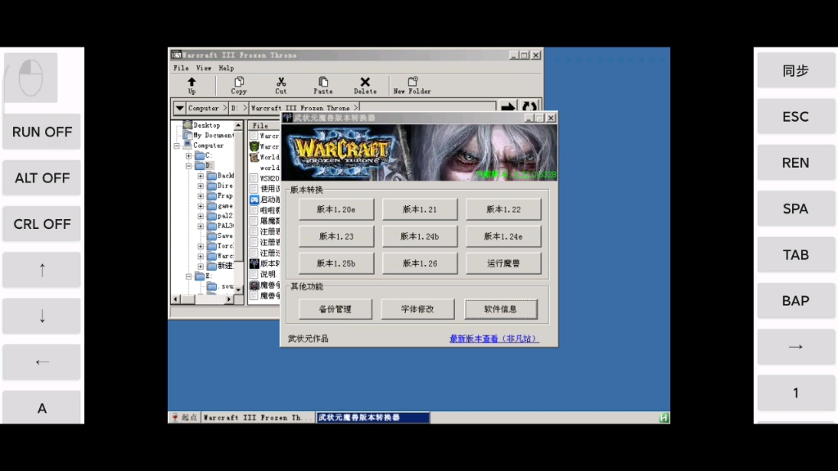Select the World scroll-icon file

point(255,157)
